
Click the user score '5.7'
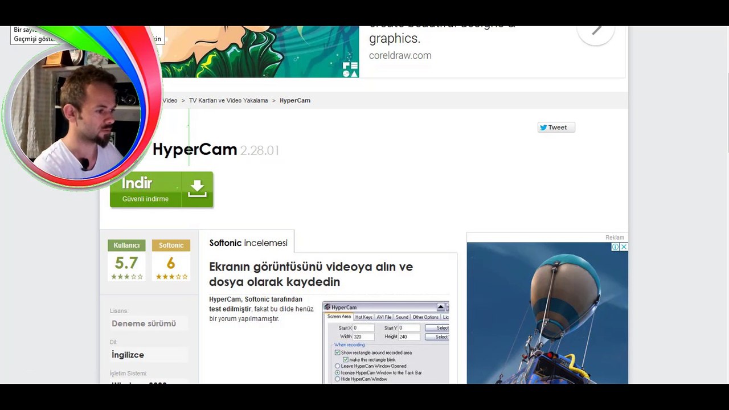[126, 263]
